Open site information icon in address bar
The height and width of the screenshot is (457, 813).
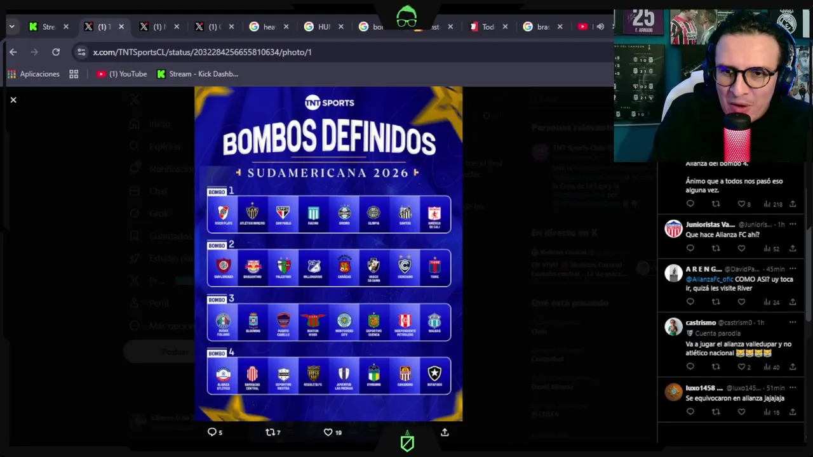(81, 52)
